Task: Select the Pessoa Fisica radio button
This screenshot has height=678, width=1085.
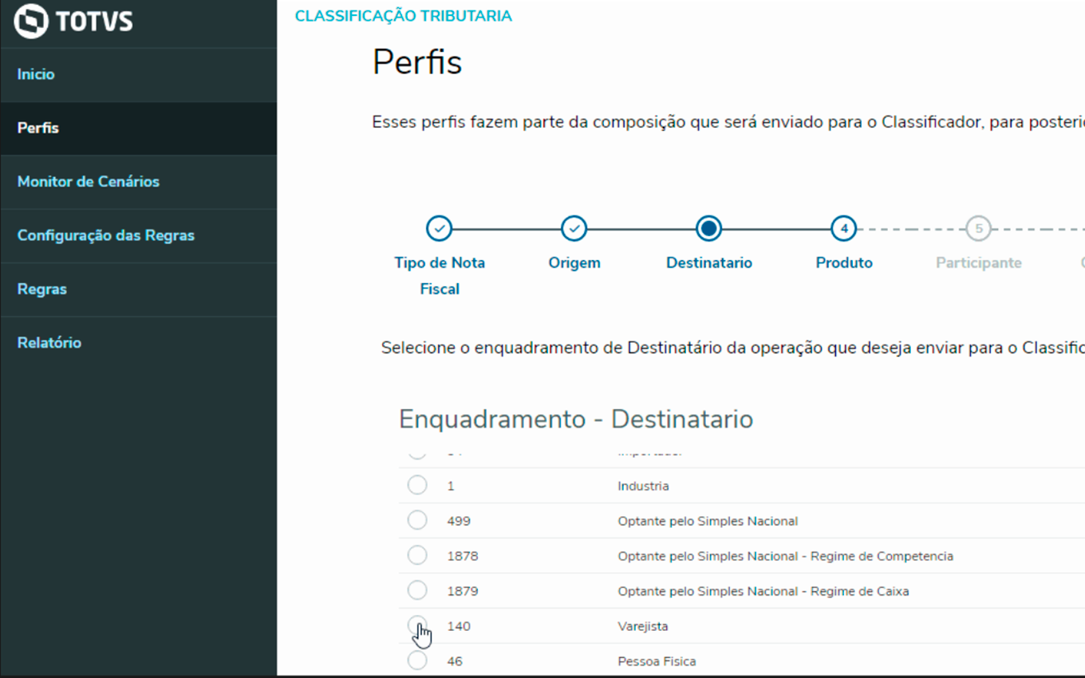Action: click(x=417, y=660)
